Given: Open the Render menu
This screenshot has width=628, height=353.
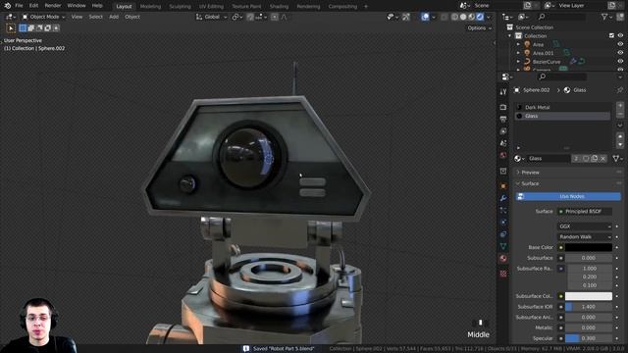Looking at the screenshot, I should pos(53,6).
